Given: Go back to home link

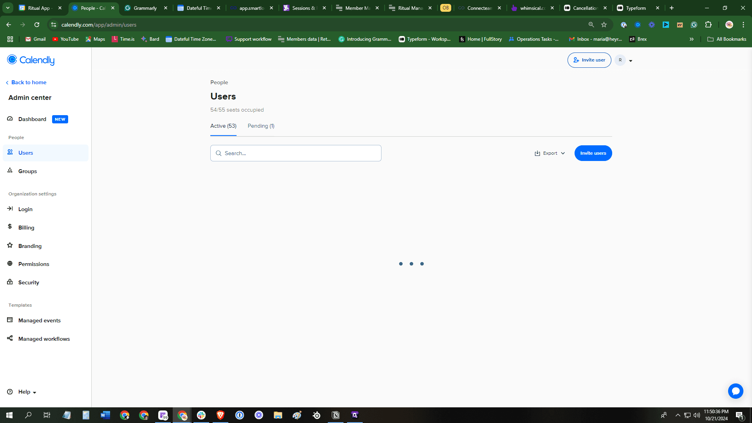Looking at the screenshot, I should point(26,82).
